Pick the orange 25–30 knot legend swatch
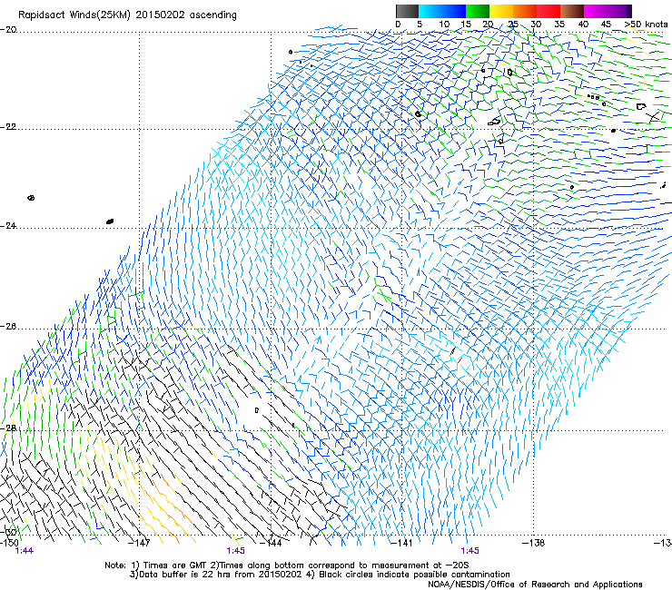 525,11
